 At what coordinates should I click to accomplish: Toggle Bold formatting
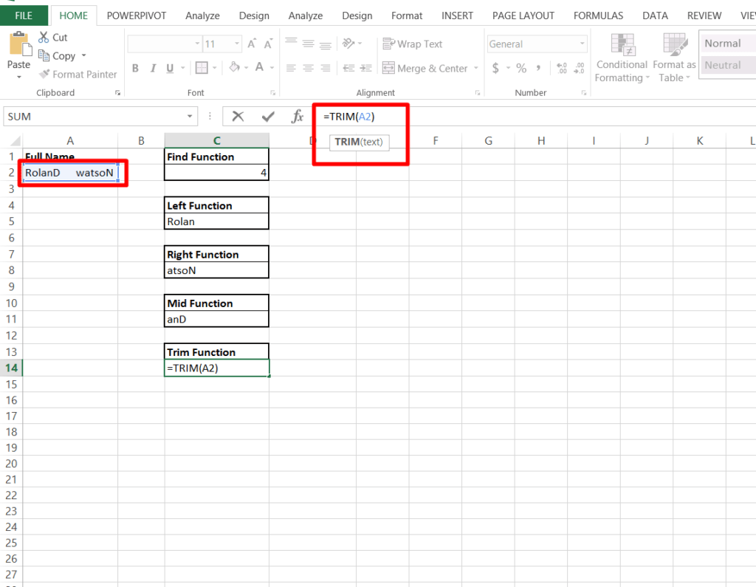(135, 68)
